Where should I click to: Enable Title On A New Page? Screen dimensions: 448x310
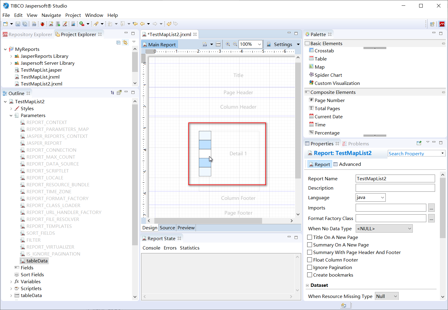point(310,237)
